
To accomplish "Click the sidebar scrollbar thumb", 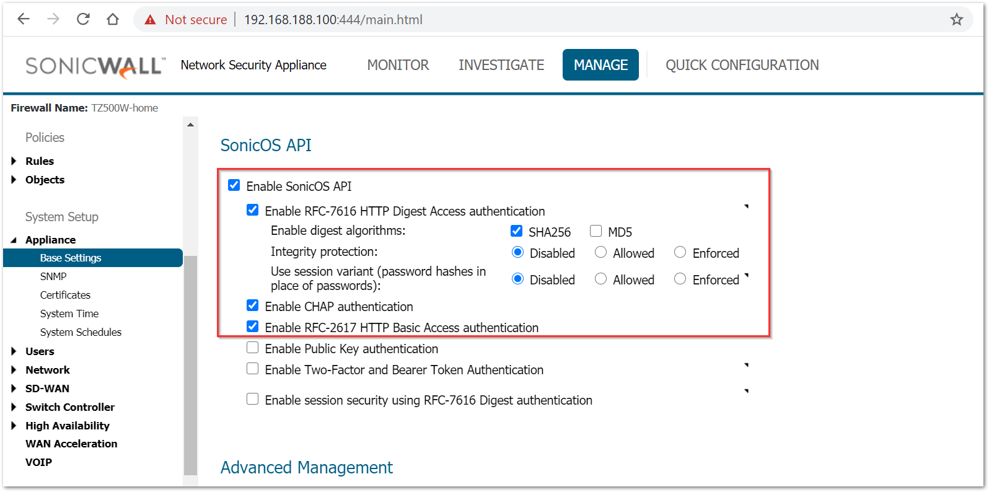I will 190,365.
